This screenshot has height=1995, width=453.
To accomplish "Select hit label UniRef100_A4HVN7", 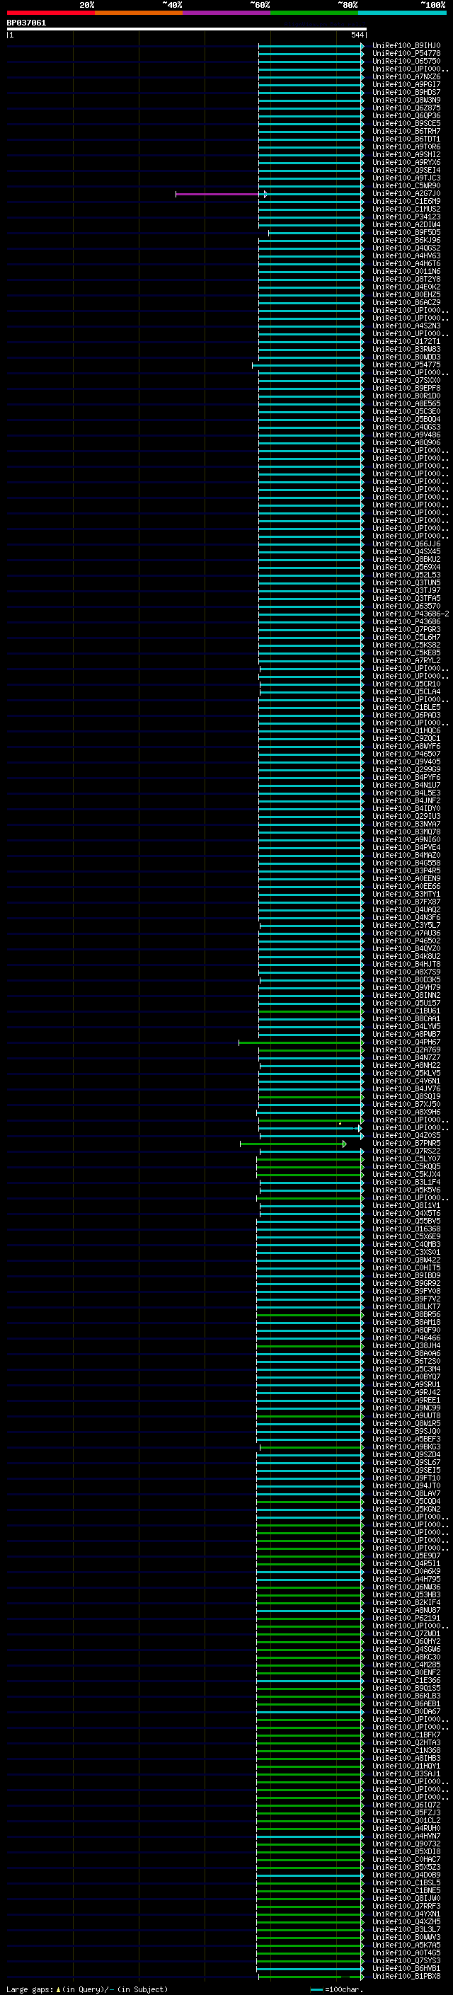I will point(406,1836).
